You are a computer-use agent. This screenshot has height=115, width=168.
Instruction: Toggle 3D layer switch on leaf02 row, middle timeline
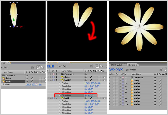104,80
